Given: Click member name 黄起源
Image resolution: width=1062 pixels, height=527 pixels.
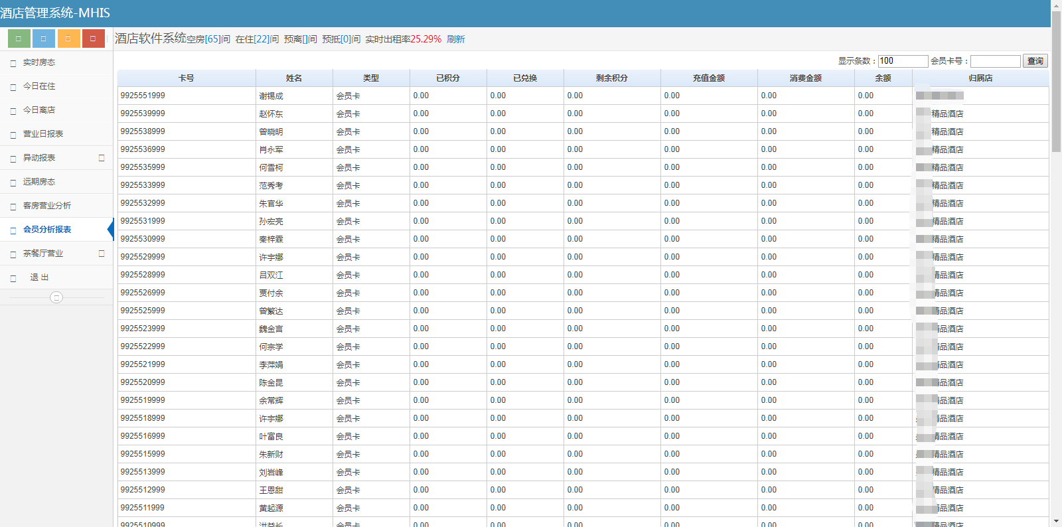Looking at the screenshot, I should [x=271, y=508].
